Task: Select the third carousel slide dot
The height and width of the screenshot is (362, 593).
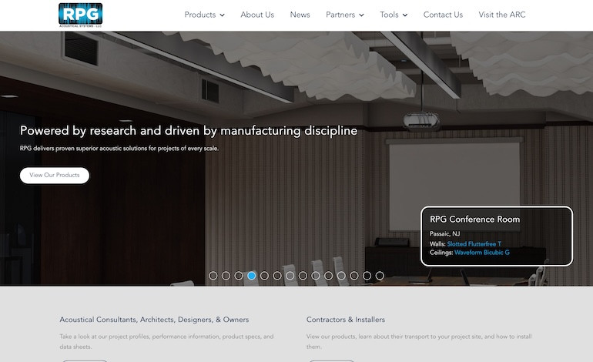Action: (239, 276)
